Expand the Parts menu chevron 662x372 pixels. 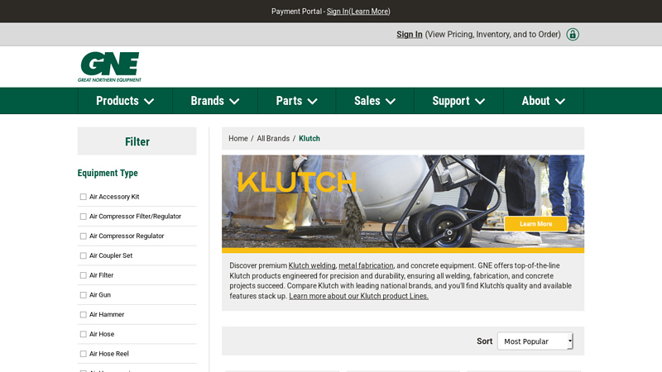point(313,101)
